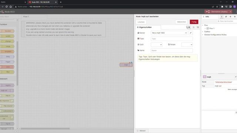Select the range node in the palette
This screenshot has width=237, height=133.
7,47
